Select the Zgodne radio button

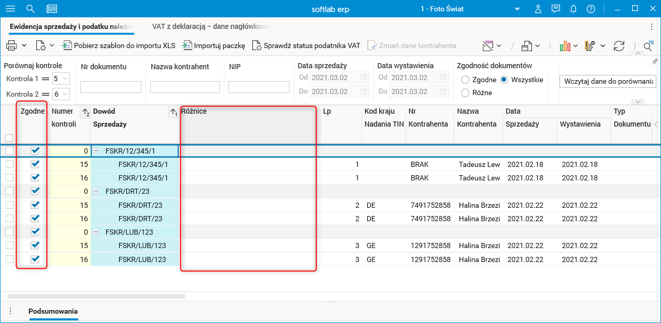[465, 80]
